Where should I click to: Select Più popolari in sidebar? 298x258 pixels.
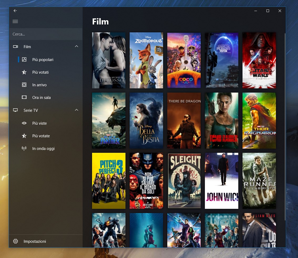[46, 59]
